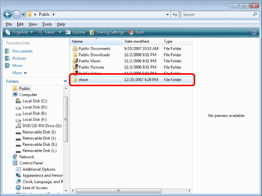Click the Organize toolbar button
The image size is (262, 196).
[x=19, y=32]
